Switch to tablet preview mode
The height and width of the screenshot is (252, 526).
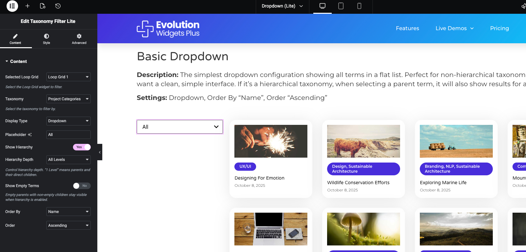(341, 6)
